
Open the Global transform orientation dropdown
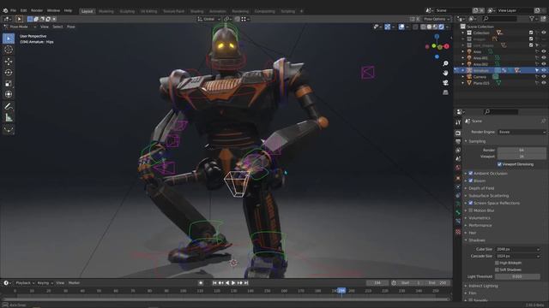[208, 19]
